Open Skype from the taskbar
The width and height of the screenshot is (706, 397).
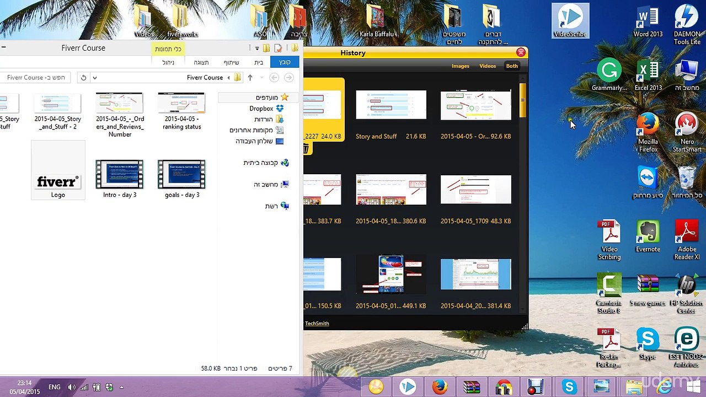click(x=569, y=387)
